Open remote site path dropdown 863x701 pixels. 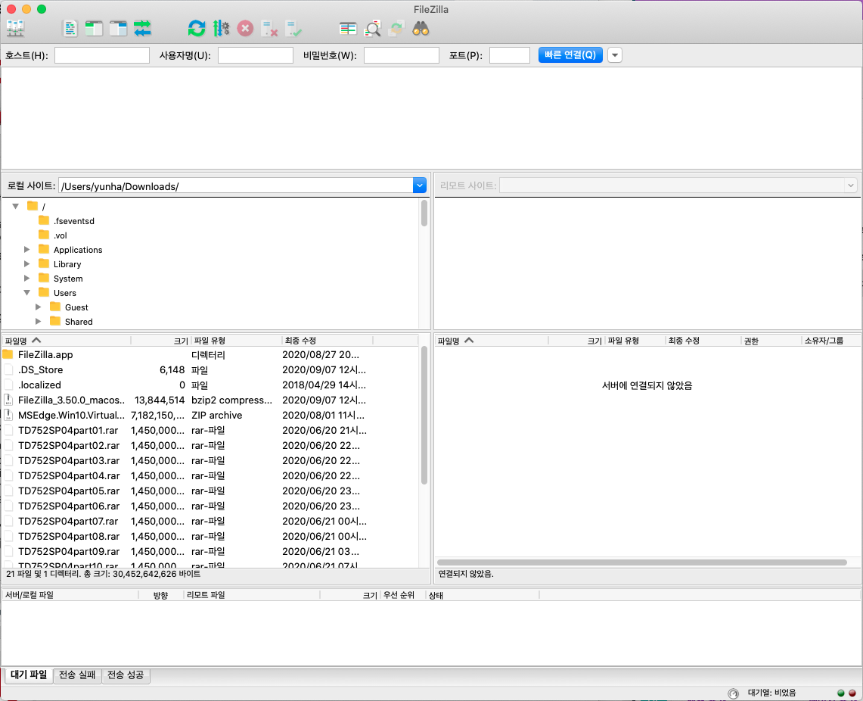point(851,185)
